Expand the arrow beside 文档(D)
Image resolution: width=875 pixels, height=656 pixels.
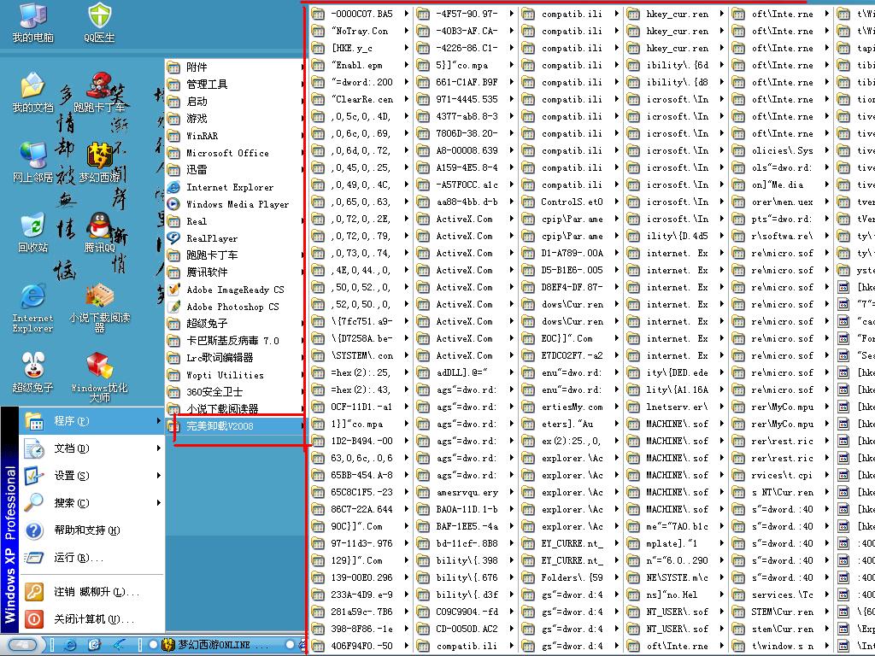pyautogui.click(x=158, y=448)
